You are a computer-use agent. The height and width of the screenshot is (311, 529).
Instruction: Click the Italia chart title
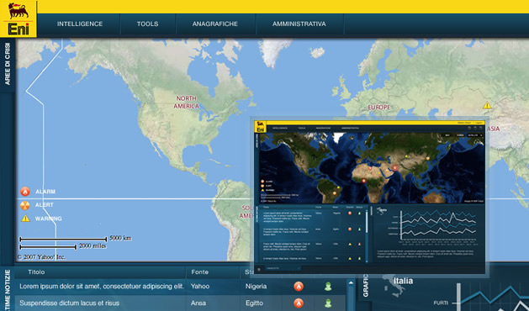(x=403, y=281)
